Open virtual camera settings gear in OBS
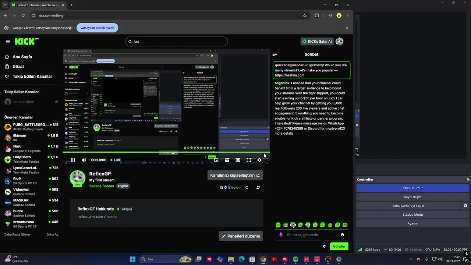 click(x=465, y=206)
